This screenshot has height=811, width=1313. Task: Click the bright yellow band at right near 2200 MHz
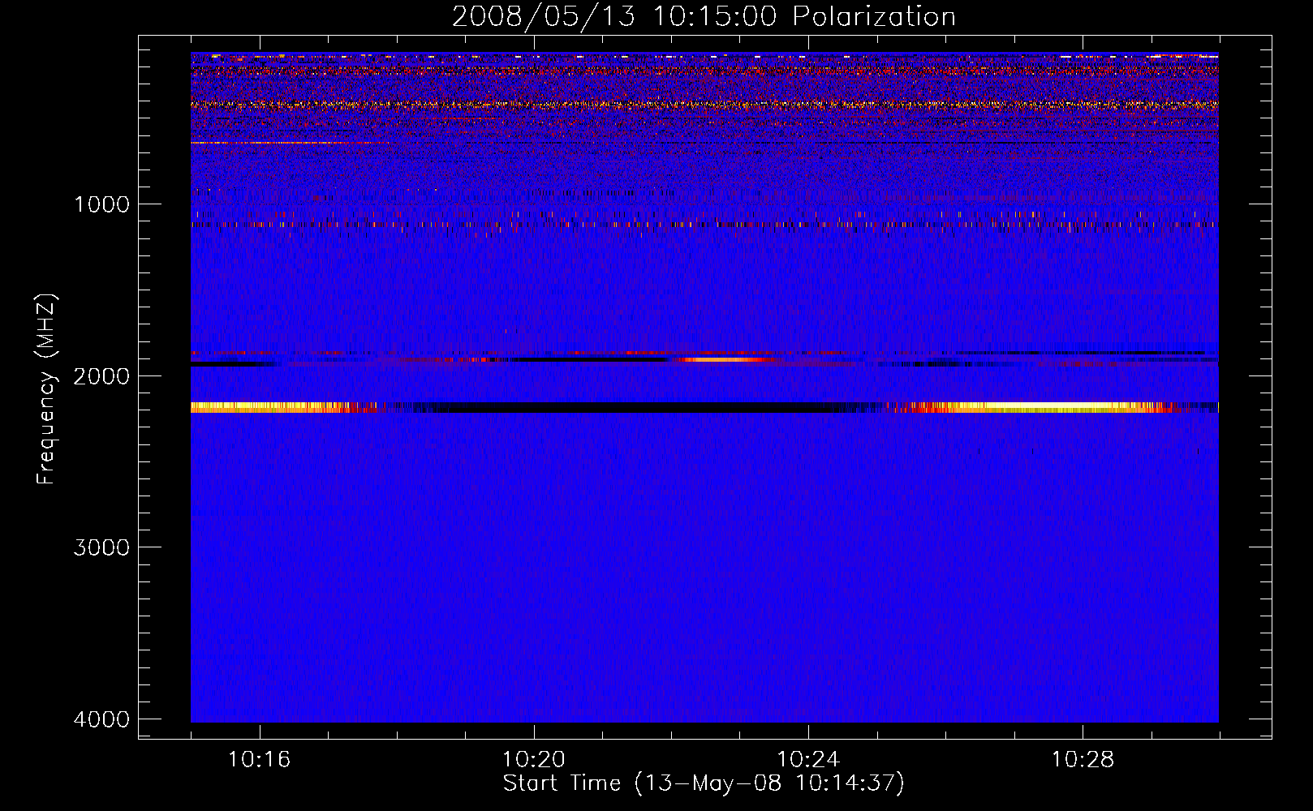click(x=1047, y=407)
